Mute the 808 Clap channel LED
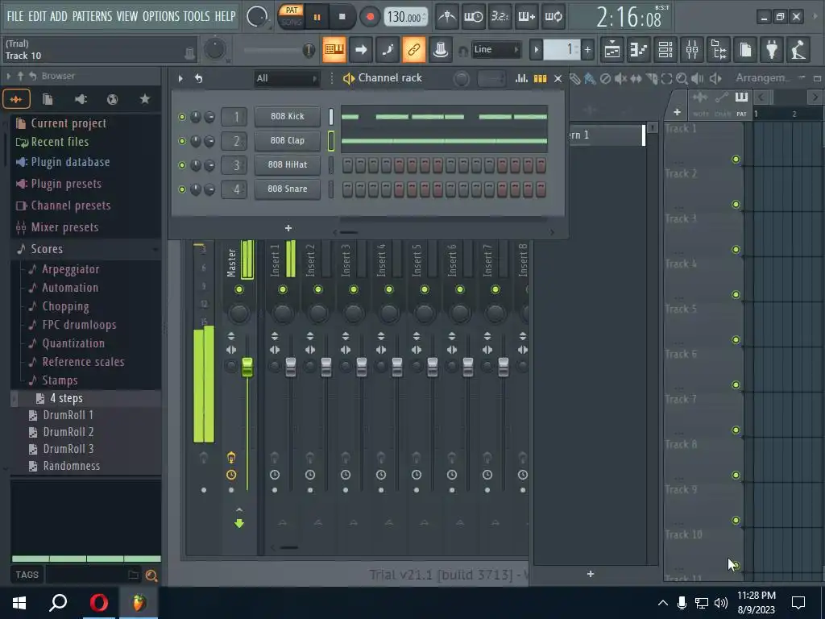825x619 pixels. [x=182, y=141]
